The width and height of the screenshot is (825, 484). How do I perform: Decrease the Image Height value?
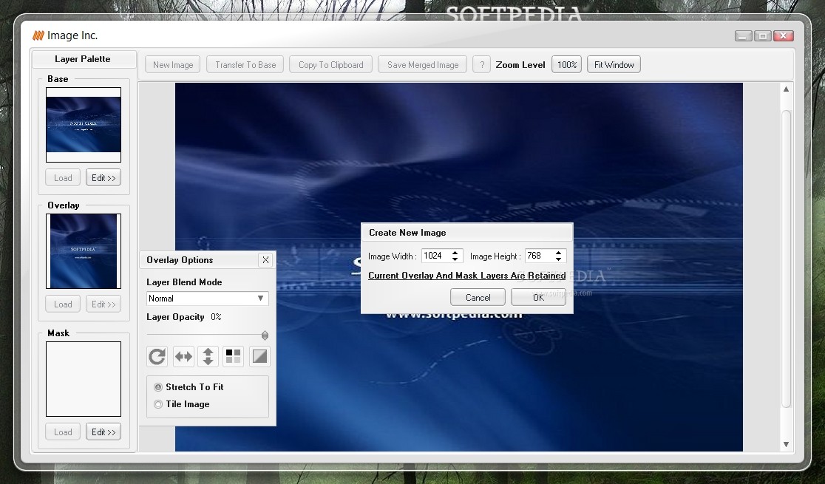coord(558,259)
